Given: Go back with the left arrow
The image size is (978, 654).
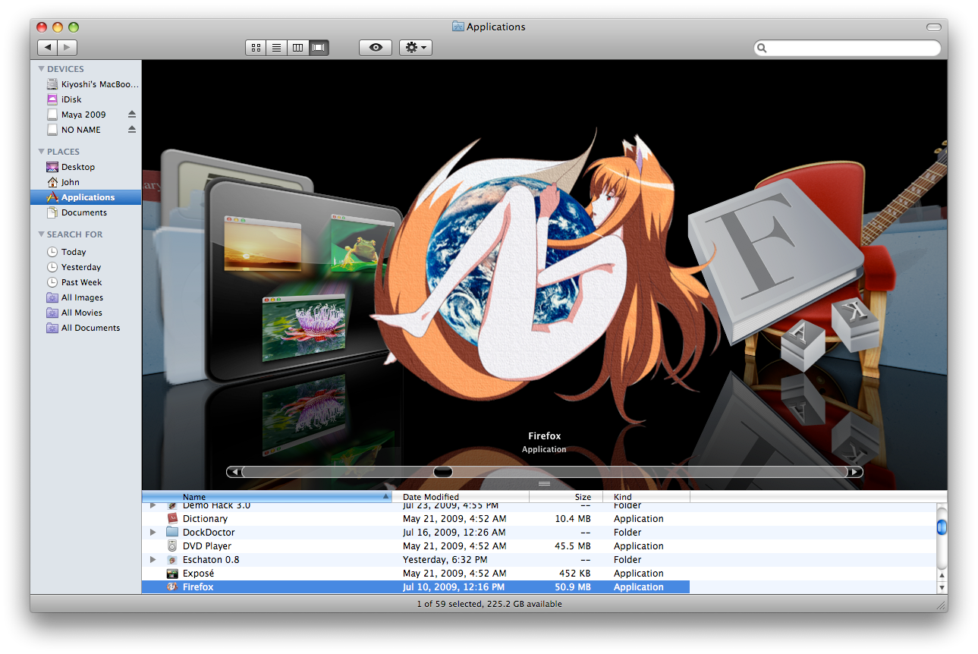Looking at the screenshot, I should pos(48,48).
